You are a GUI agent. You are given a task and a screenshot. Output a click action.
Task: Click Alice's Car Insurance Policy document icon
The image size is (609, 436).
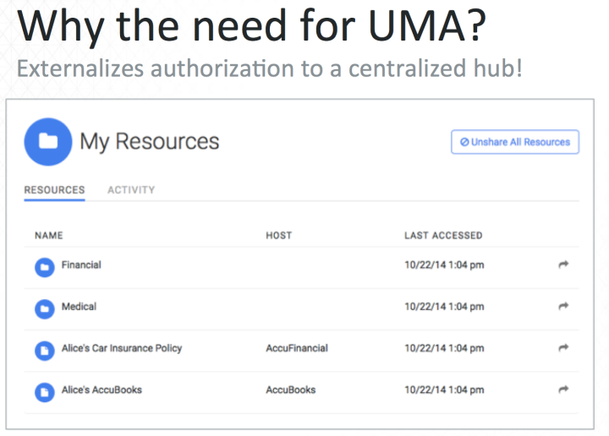[x=44, y=350]
